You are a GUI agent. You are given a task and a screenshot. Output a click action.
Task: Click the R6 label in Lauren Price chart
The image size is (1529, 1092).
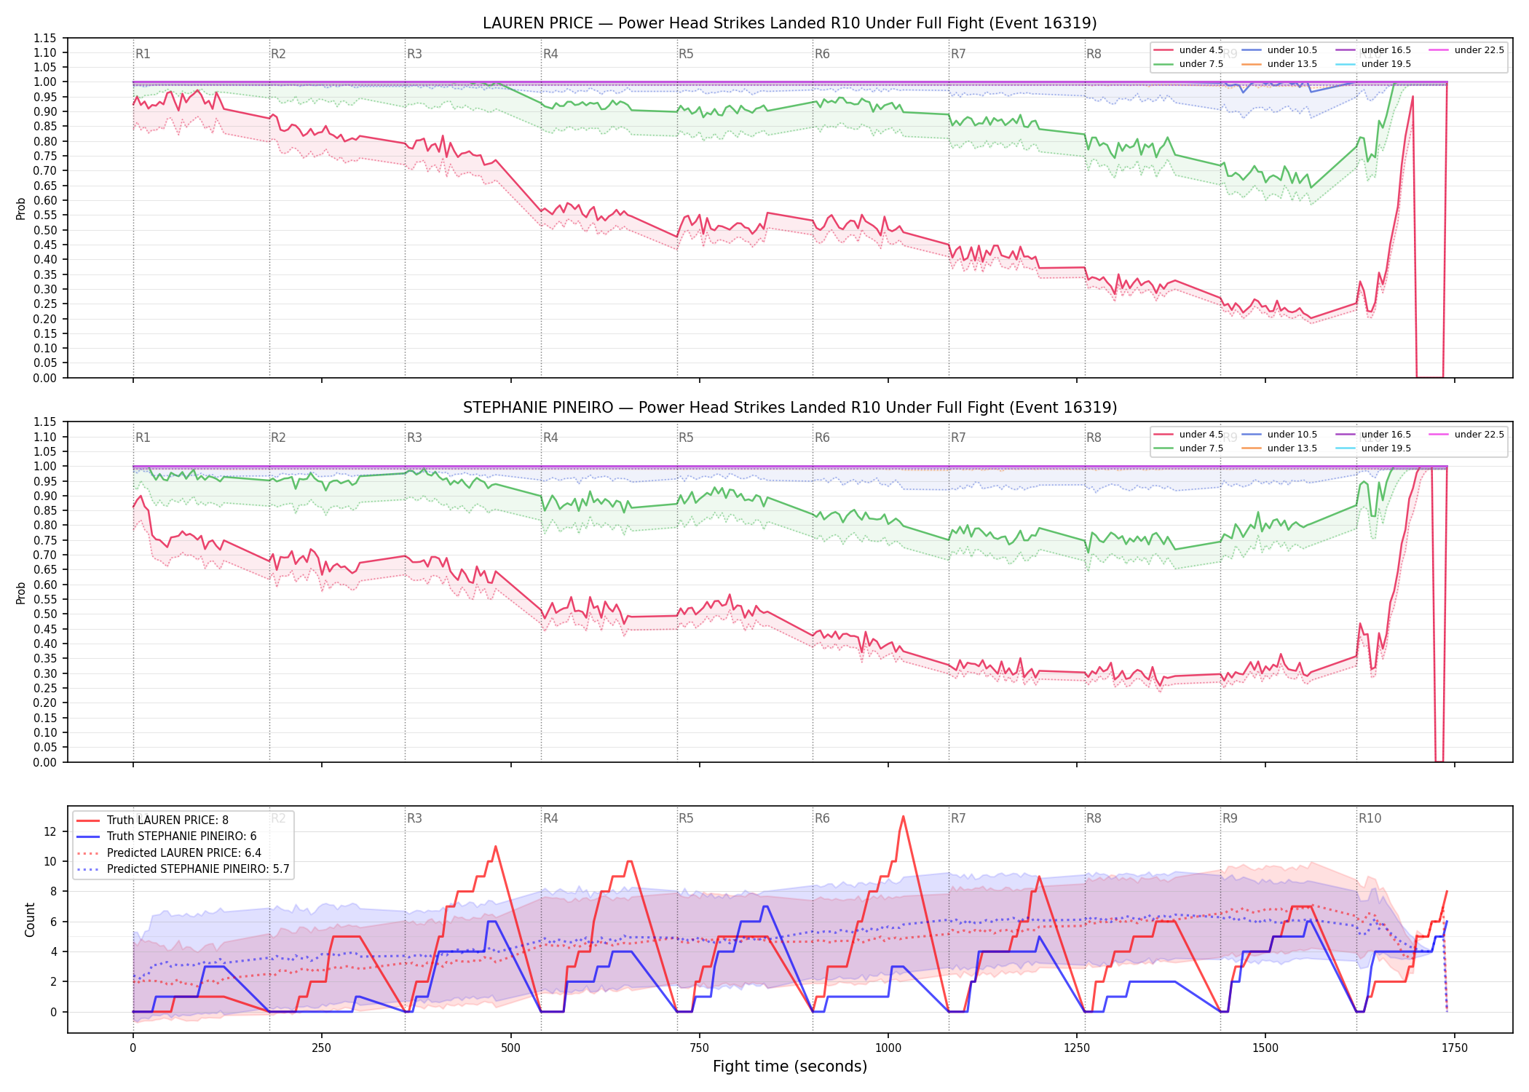pos(822,54)
